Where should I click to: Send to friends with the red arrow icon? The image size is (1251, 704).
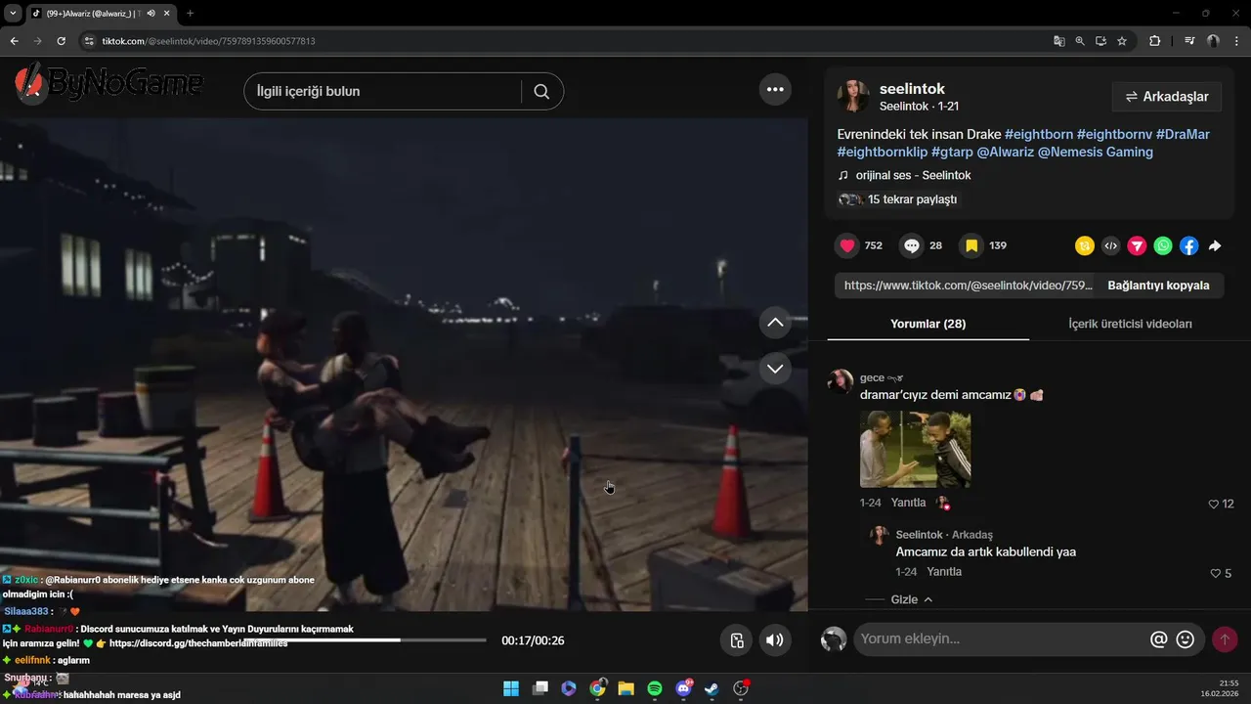1137,246
